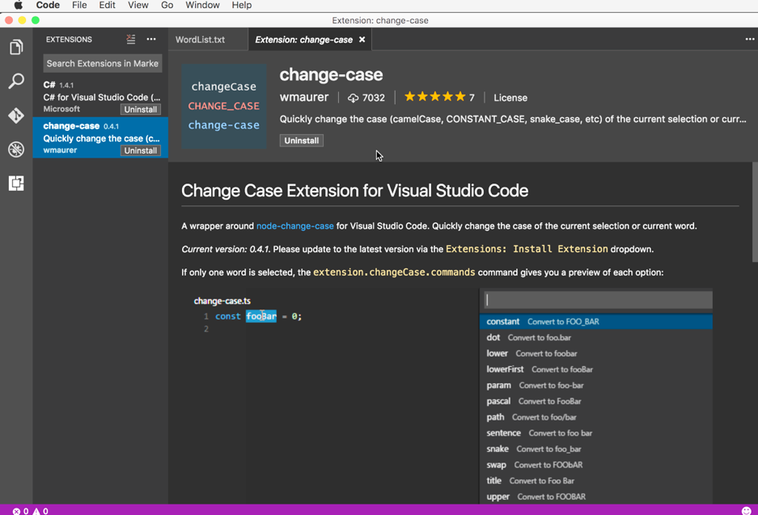Viewport: 758px width, 515px height.
Task: Clear extensions input filter icon
Action: click(x=130, y=39)
